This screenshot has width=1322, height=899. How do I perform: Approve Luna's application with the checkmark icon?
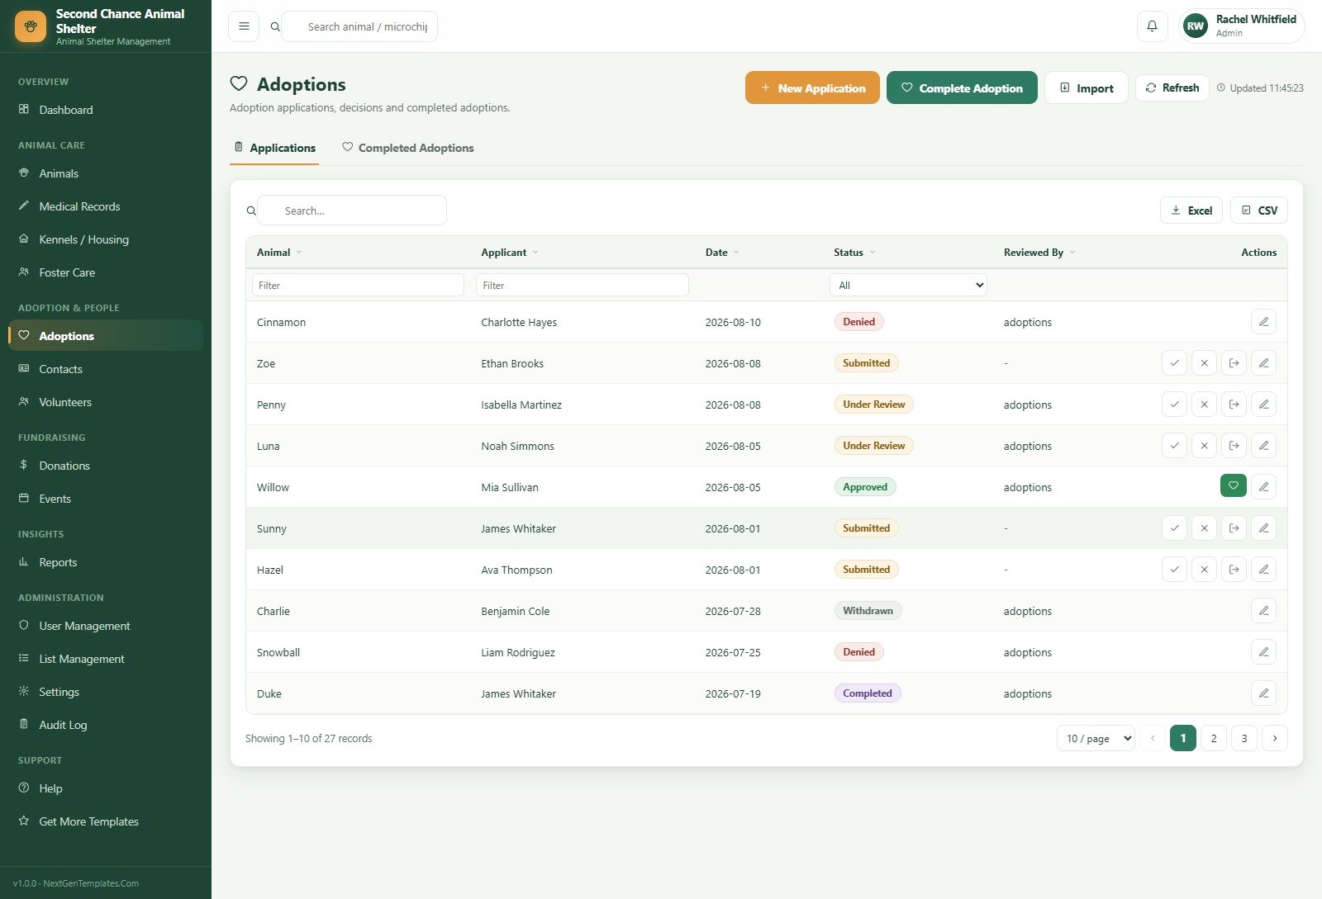(1174, 446)
